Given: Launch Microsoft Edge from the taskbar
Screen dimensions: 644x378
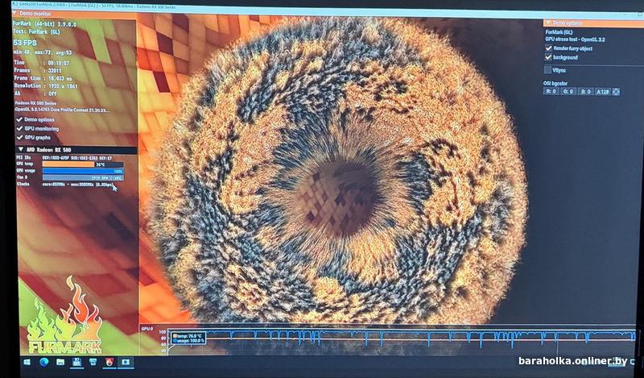Looking at the screenshot, I should (x=43, y=362).
